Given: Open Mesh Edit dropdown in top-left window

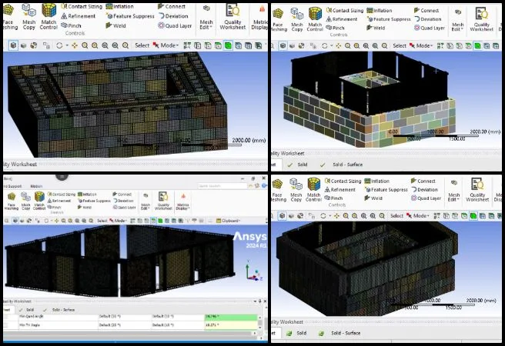Looking at the screenshot, I should pyautogui.click(x=206, y=17).
